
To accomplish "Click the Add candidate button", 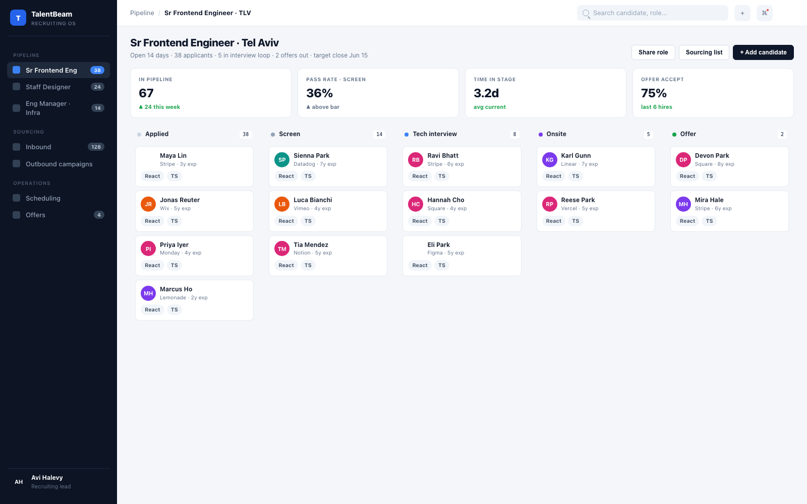I will (x=763, y=52).
